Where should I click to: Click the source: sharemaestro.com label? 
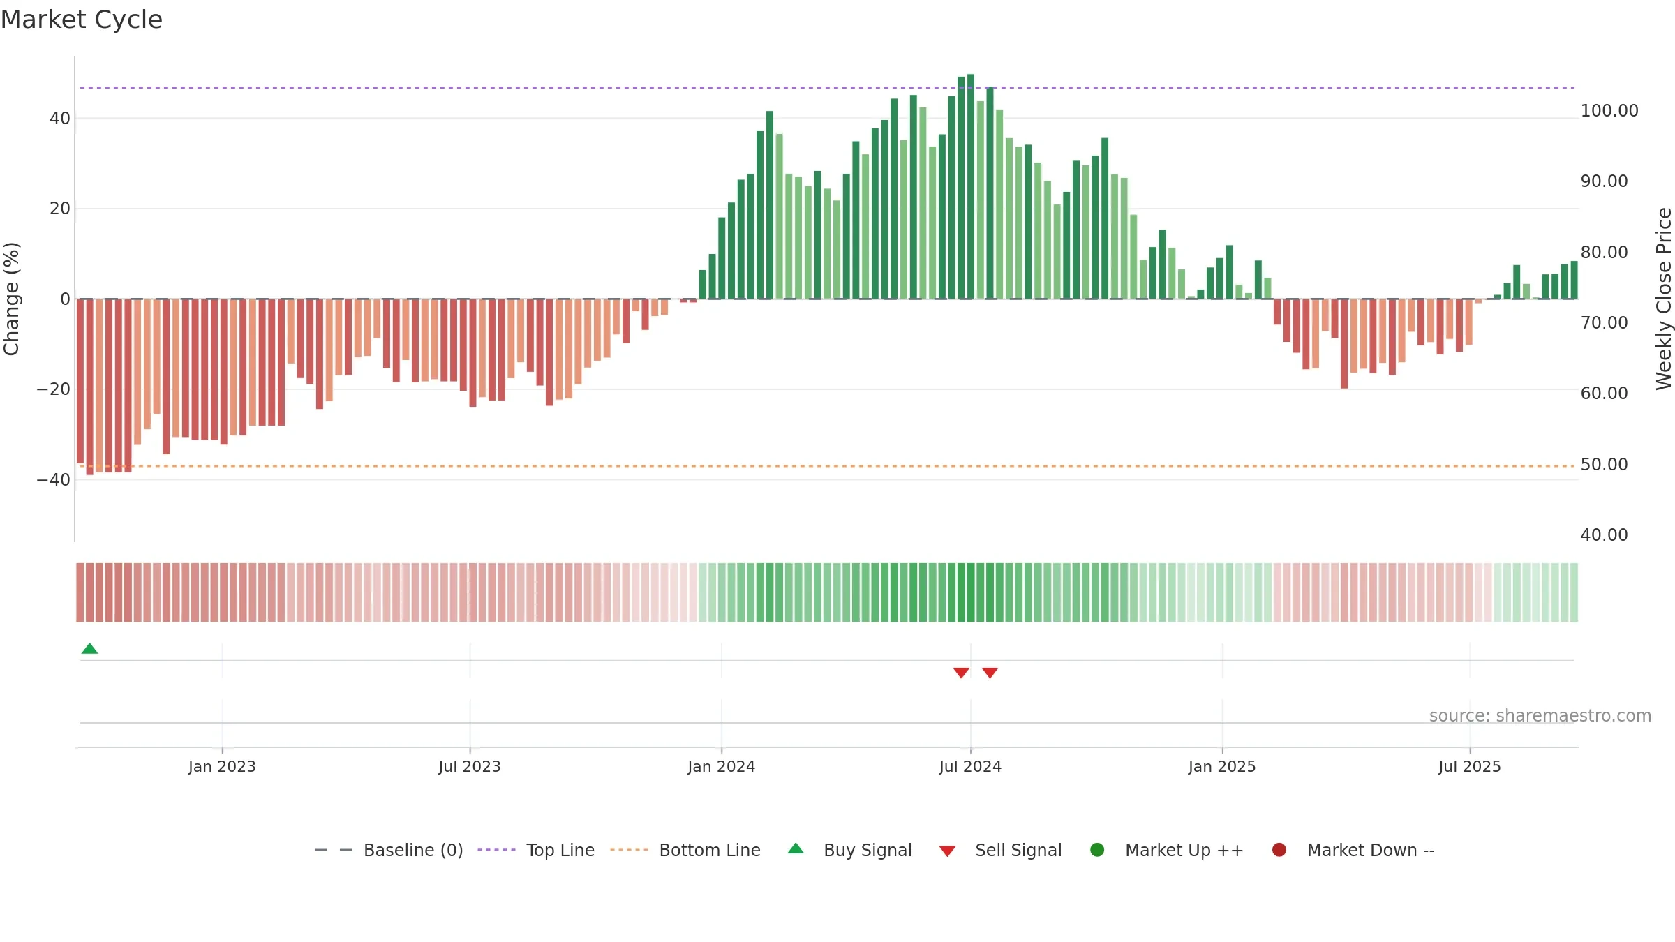pyautogui.click(x=1540, y=716)
